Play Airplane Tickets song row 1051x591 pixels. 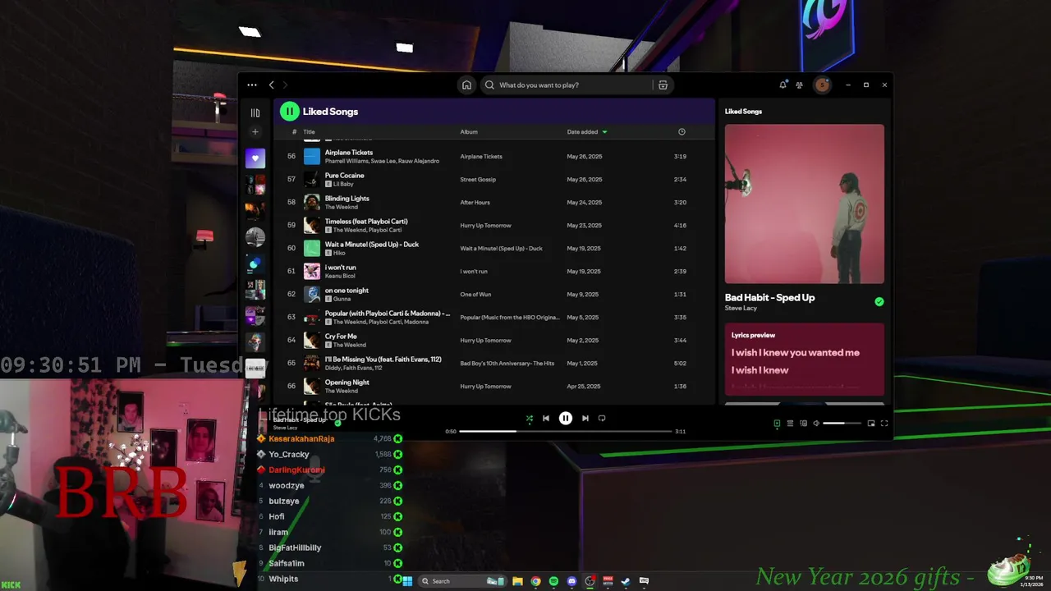point(496,156)
